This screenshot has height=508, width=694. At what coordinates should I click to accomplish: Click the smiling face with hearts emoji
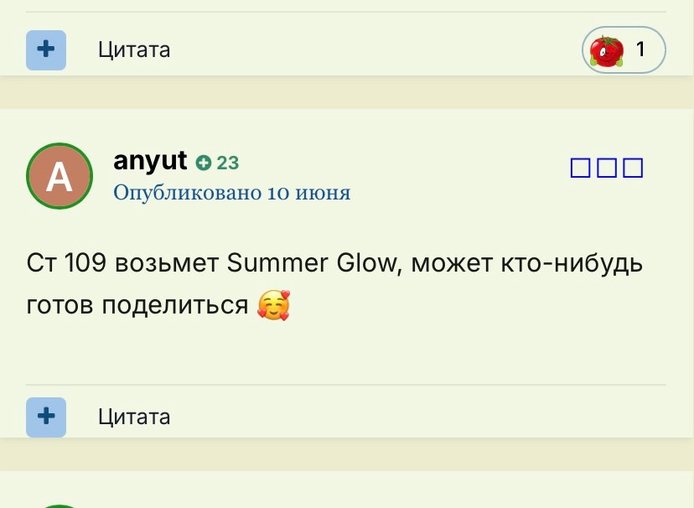coord(273,305)
